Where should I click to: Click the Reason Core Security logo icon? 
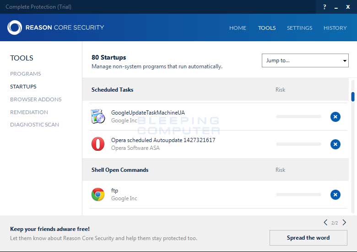coord(15,27)
